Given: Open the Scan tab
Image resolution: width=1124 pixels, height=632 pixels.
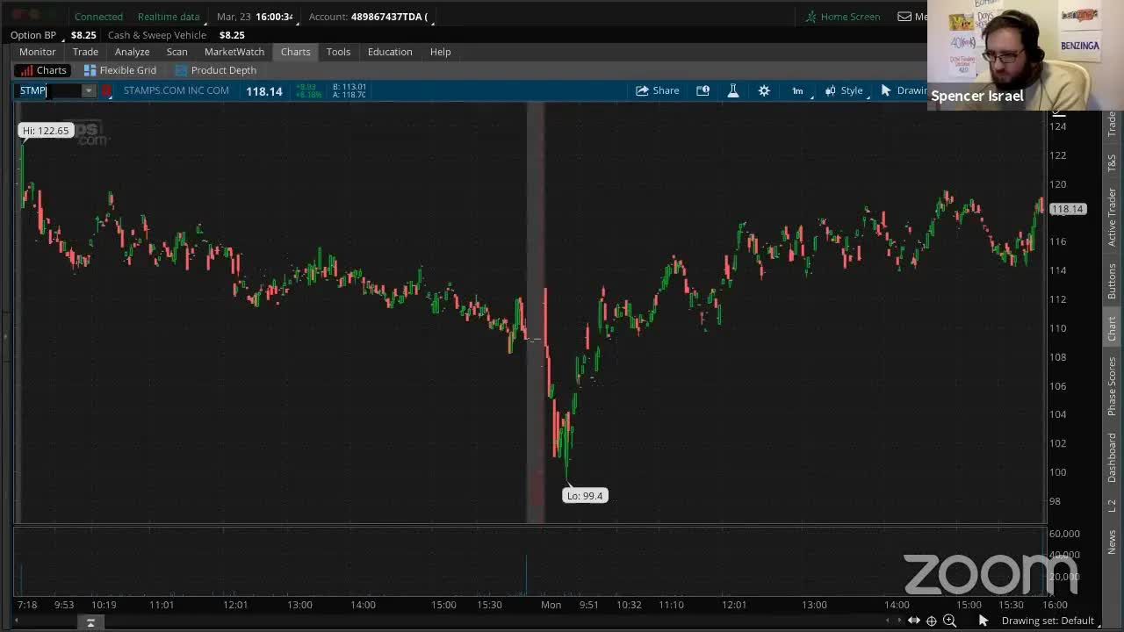Looking at the screenshot, I should (x=177, y=52).
